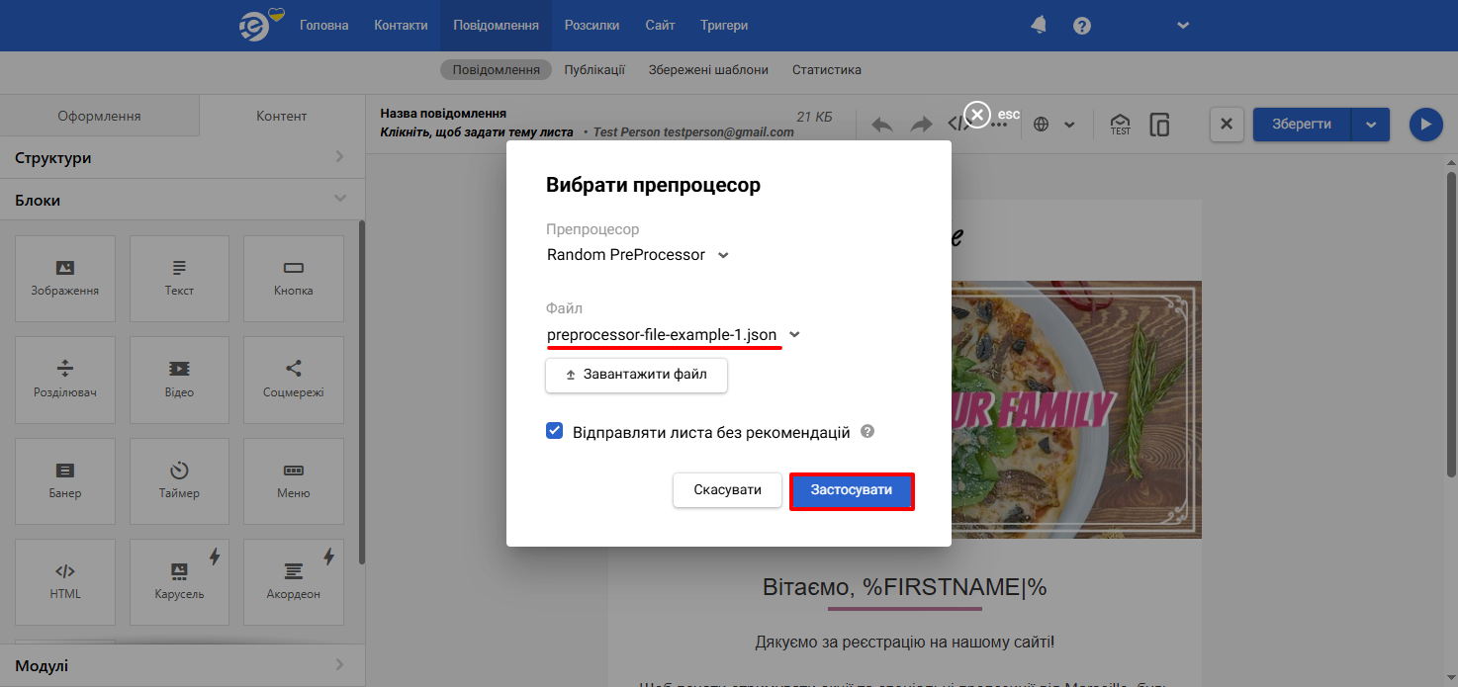Close the editor with the X button
This screenshot has height=687, width=1458.
pos(1227,125)
